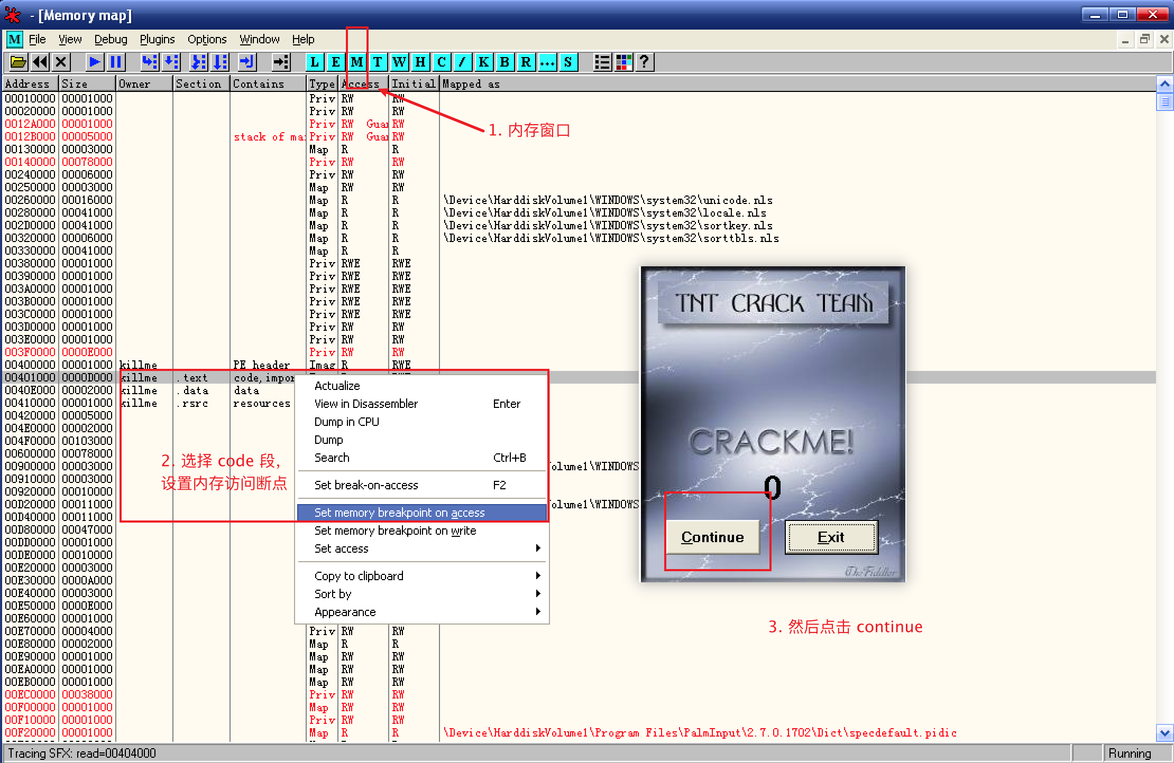Open the Memory map M button
Image resolution: width=1174 pixels, height=763 pixels.
pos(357,62)
